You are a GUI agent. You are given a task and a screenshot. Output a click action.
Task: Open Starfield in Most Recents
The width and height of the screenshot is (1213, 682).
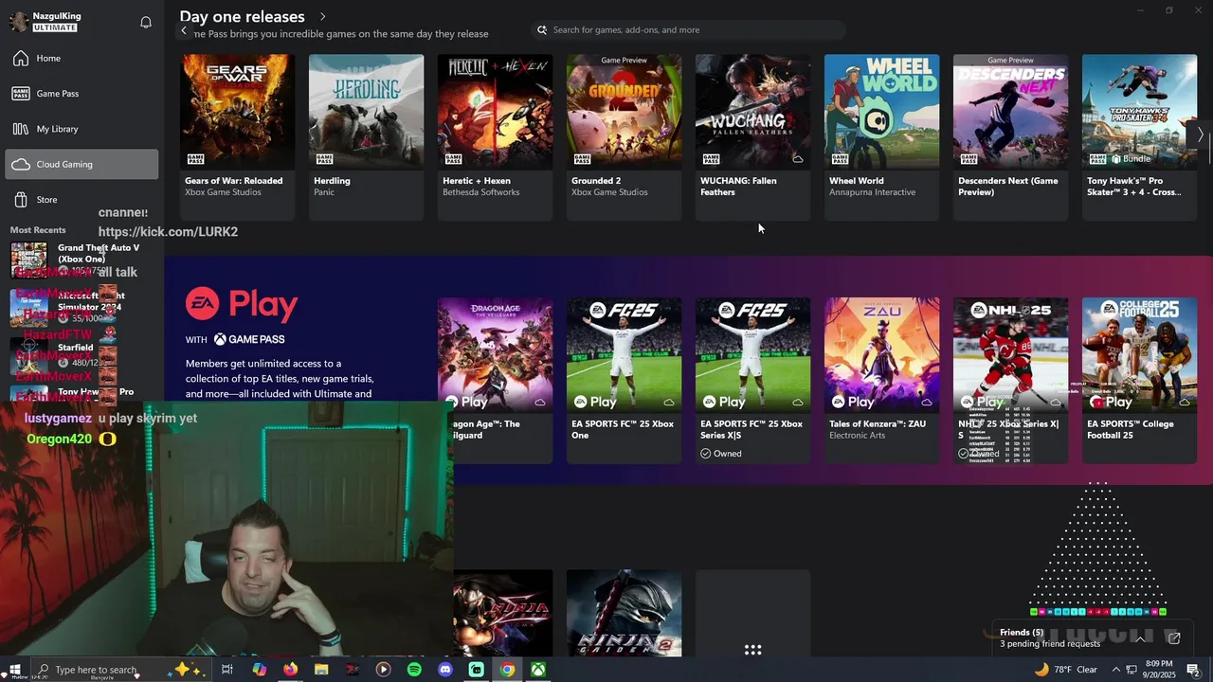click(x=81, y=354)
